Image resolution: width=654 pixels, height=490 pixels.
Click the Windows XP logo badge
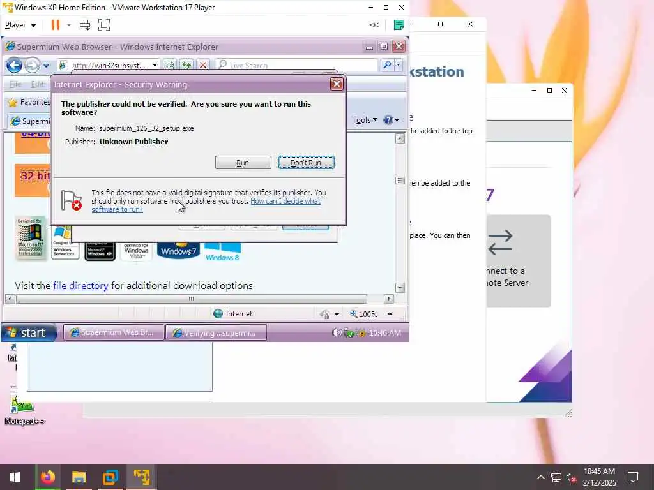[100, 251]
